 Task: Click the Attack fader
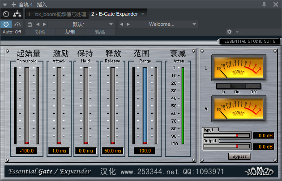tap(59, 106)
